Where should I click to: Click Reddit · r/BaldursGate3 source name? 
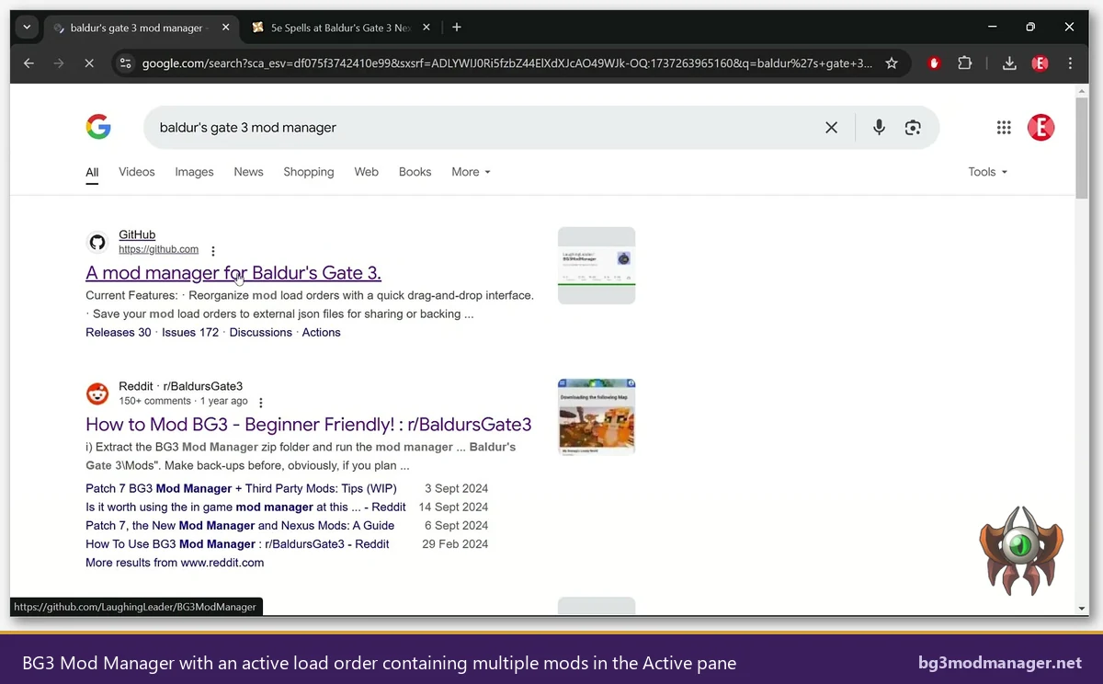point(180,387)
